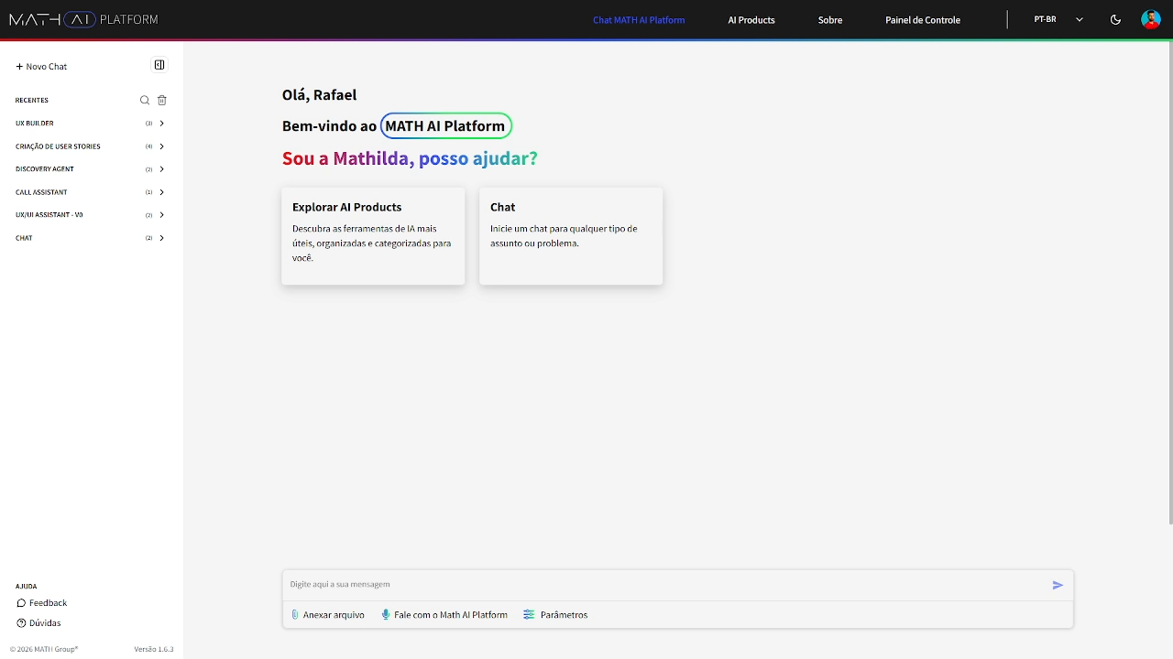Screen dimensions: 1173x659
Task: Collapse the sidebar panel icon
Action: click(159, 65)
